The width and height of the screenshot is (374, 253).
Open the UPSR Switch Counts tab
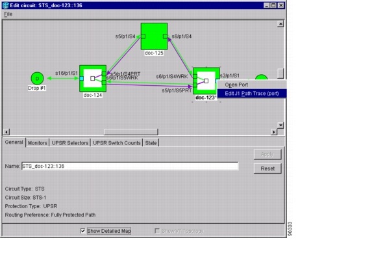pos(117,143)
